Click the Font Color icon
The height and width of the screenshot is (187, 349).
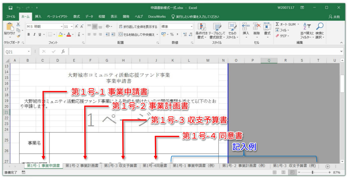tap(69, 34)
